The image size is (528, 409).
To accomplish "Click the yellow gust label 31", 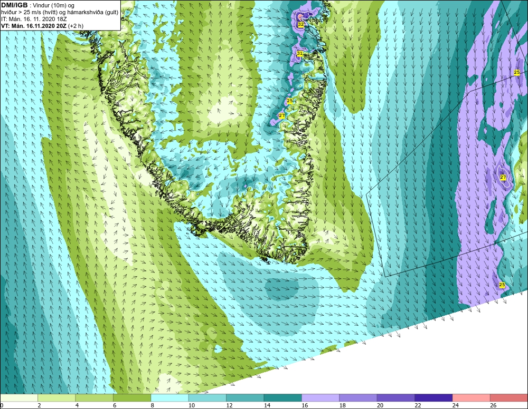I will click(x=300, y=53).
